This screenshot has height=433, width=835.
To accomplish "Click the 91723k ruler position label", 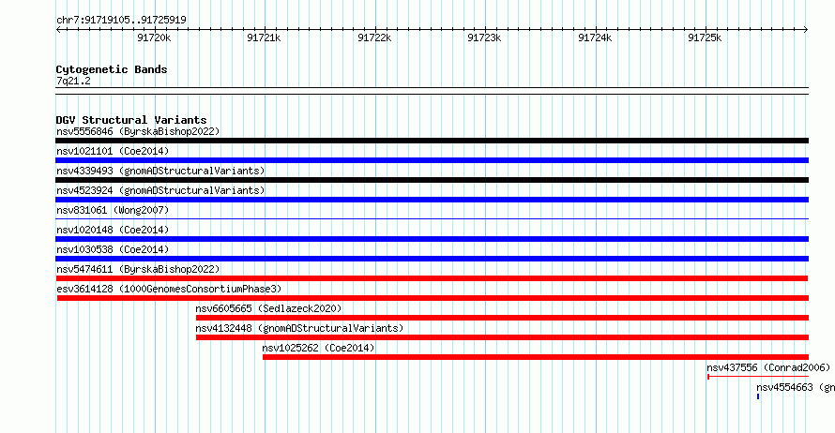I will (484, 37).
